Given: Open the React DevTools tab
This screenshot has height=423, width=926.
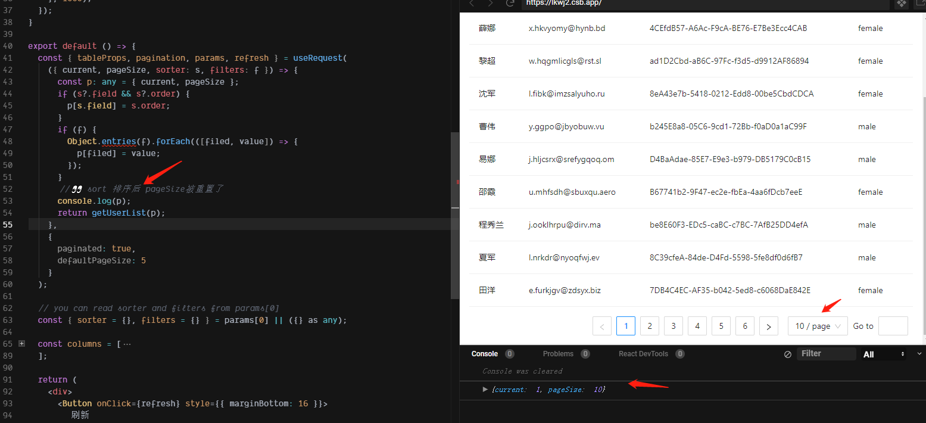Looking at the screenshot, I should tap(644, 353).
